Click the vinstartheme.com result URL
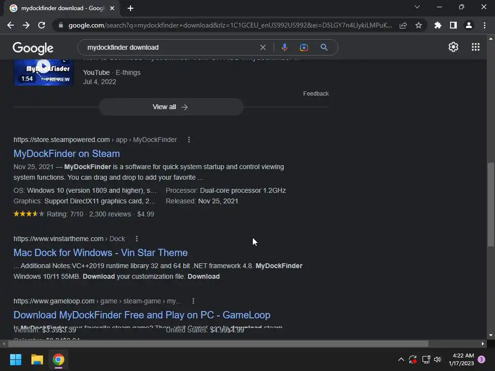Viewport: 495px width, 371px height. pyautogui.click(x=69, y=239)
